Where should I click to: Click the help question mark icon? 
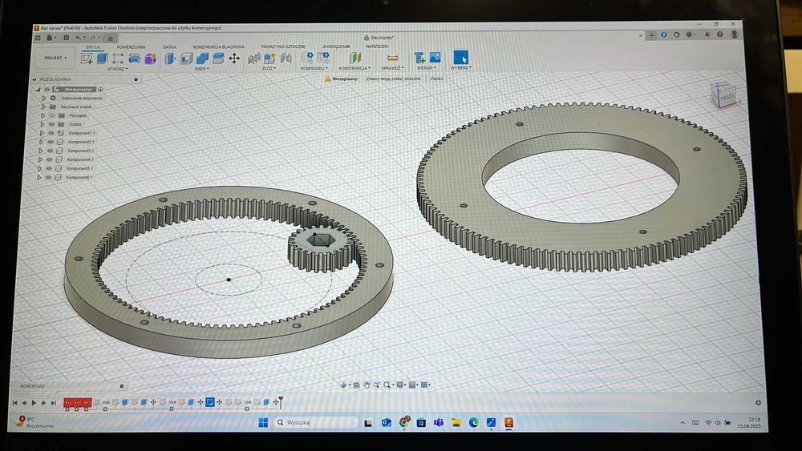pyautogui.click(x=719, y=34)
